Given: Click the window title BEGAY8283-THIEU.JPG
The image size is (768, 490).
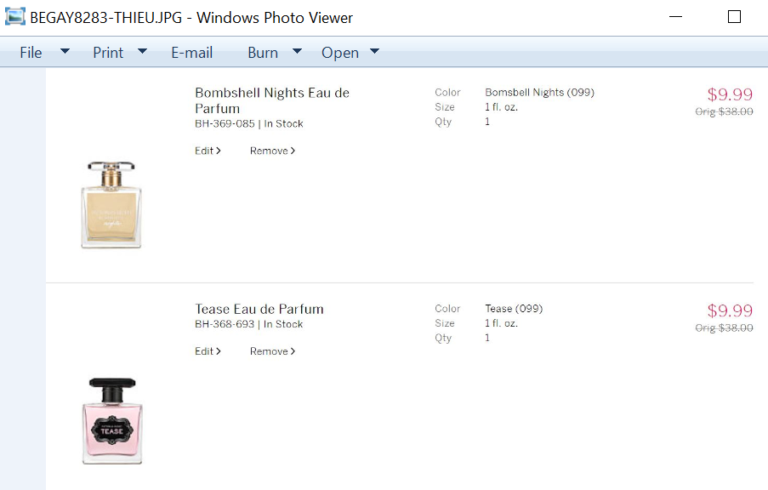Looking at the screenshot, I should coord(105,18).
